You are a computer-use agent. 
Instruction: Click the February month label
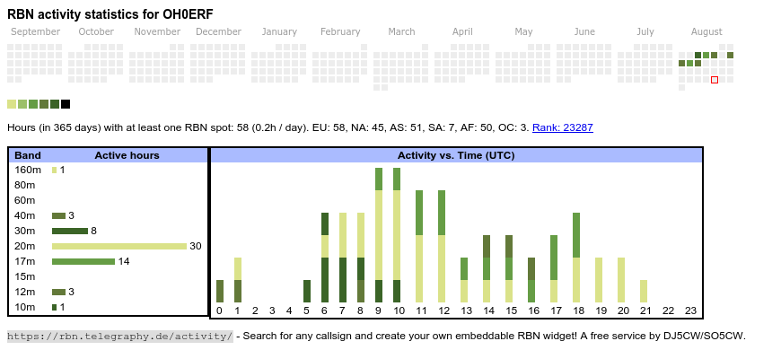point(340,32)
